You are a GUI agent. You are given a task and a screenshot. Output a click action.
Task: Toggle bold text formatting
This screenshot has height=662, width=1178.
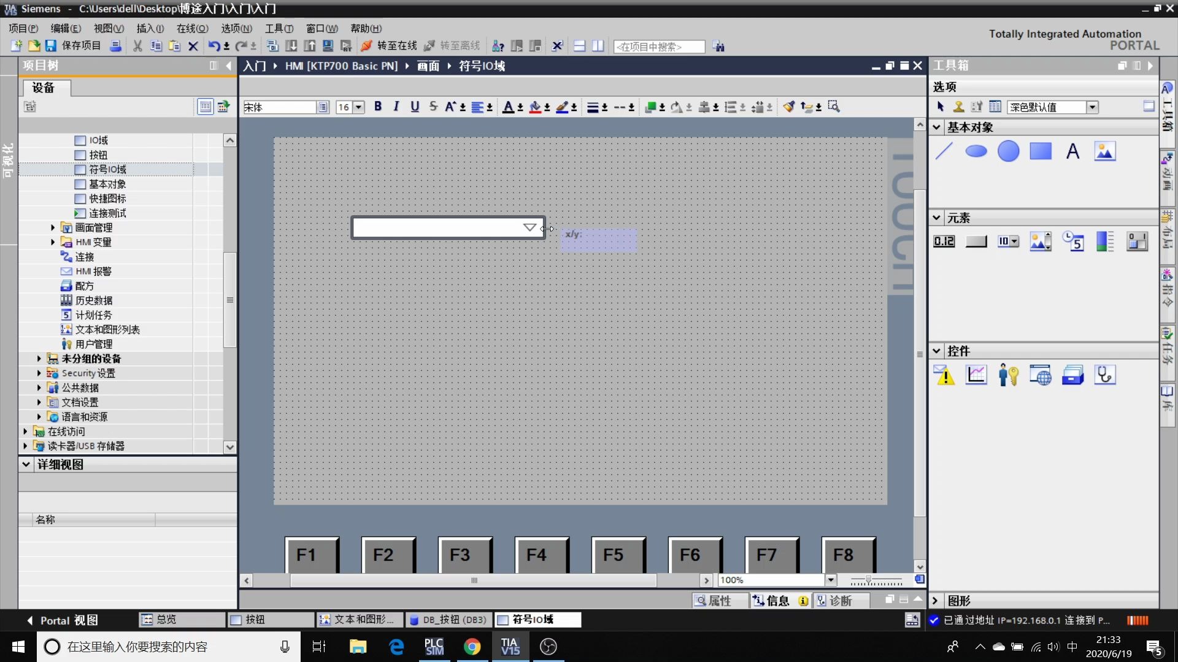pyautogui.click(x=378, y=107)
